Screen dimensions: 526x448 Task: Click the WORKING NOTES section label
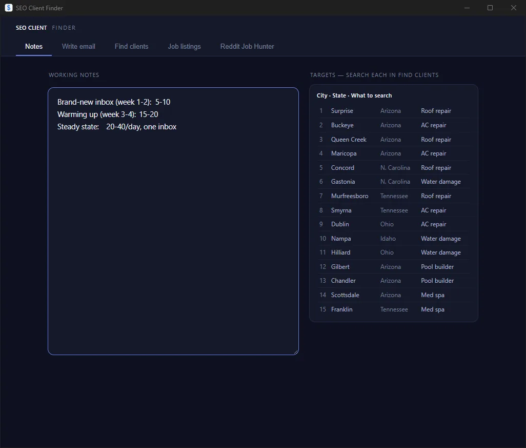74,75
